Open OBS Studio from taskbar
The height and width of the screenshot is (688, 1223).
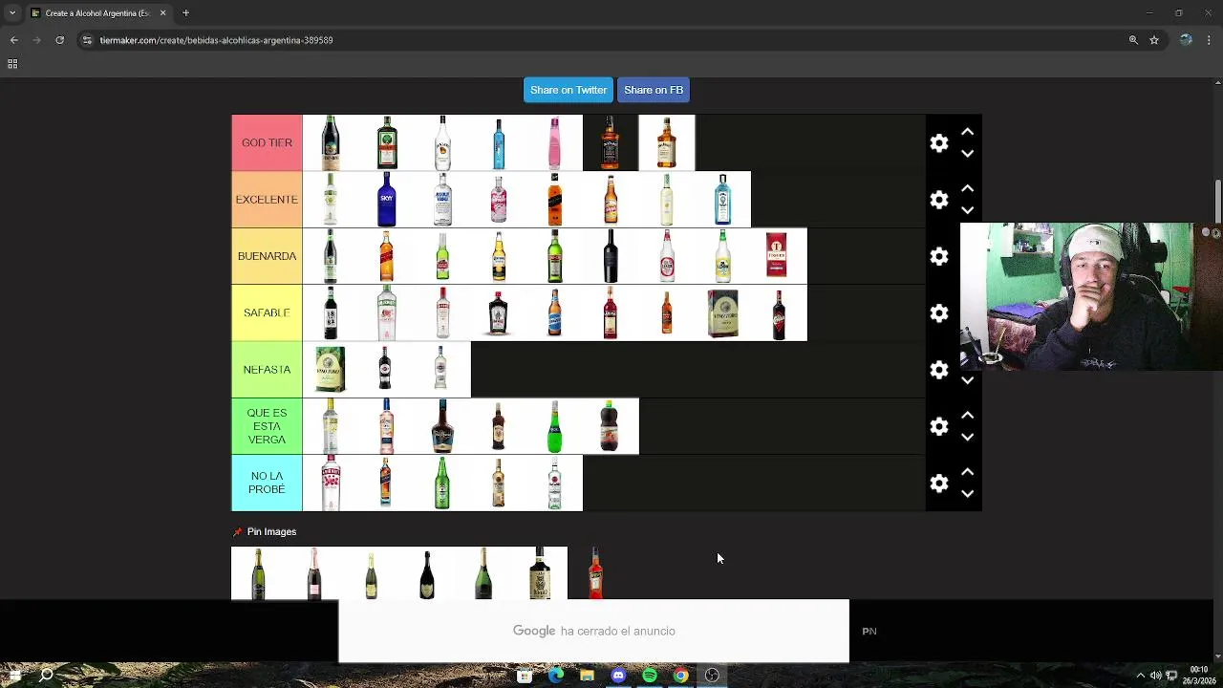pyautogui.click(x=712, y=676)
